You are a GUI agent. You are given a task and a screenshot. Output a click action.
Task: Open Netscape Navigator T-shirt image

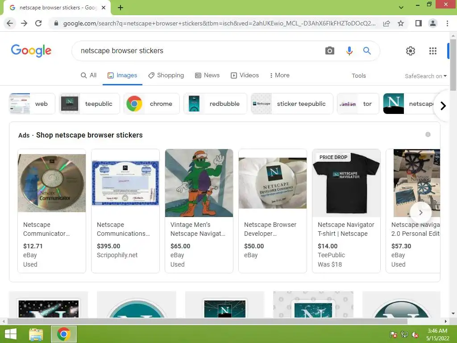pyautogui.click(x=346, y=183)
